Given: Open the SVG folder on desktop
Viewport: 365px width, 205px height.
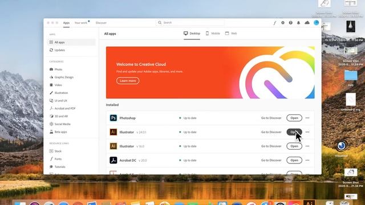Looking at the screenshot, I should pyautogui.click(x=351, y=76).
